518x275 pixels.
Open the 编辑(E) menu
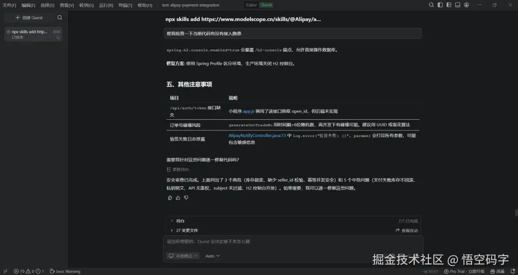coord(28,5)
